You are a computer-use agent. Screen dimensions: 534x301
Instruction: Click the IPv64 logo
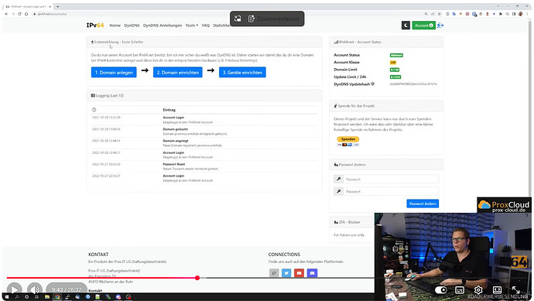(95, 26)
